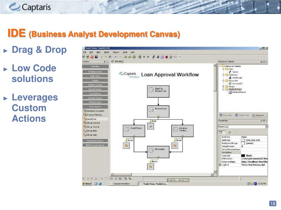Open the Alchemy Actions toolbox group

(x=95, y=85)
